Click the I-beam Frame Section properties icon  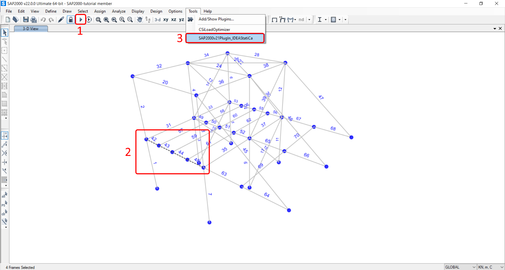tap(320, 19)
